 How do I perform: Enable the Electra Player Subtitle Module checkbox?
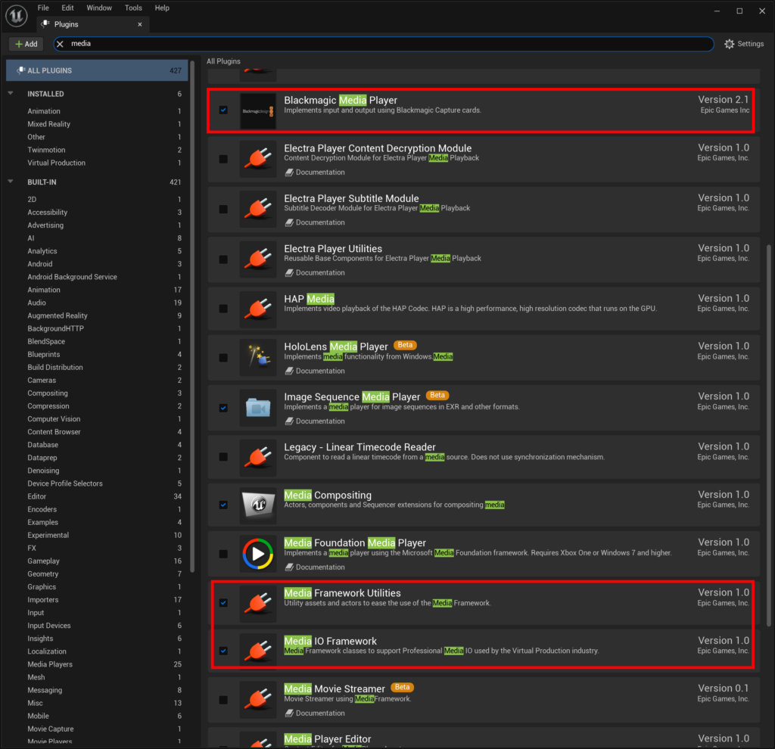click(223, 210)
